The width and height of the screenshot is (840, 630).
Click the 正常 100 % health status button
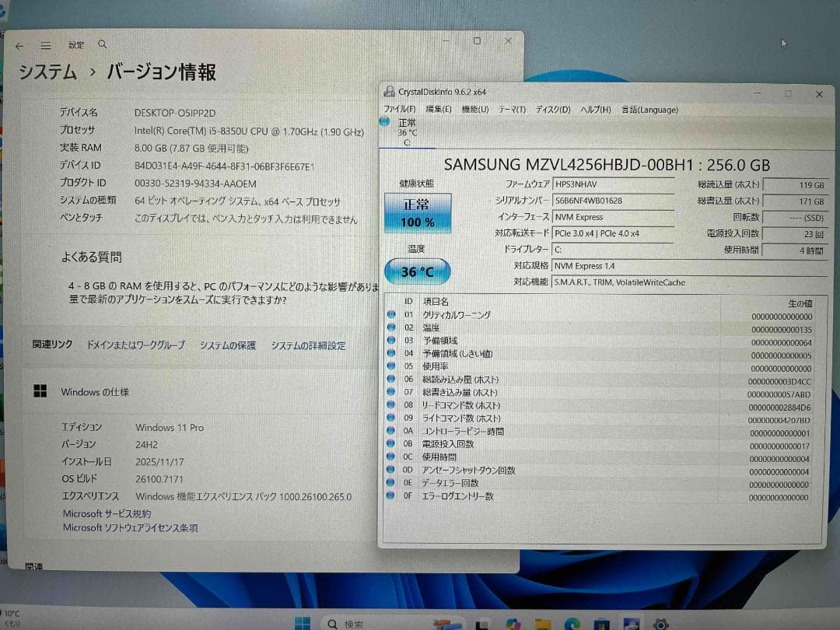click(418, 213)
